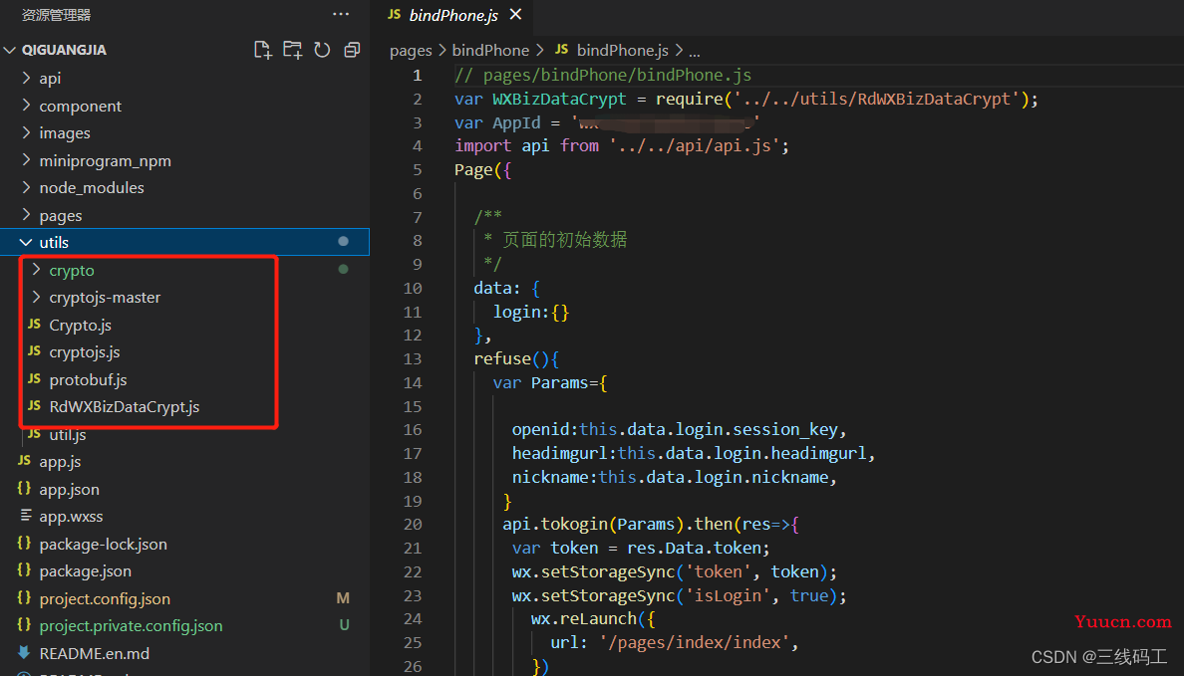Image resolution: width=1184 pixels, height=676 pixels.
Task: Click the JS icon in the breadcrumb
Action: click(x=561, y=49)
